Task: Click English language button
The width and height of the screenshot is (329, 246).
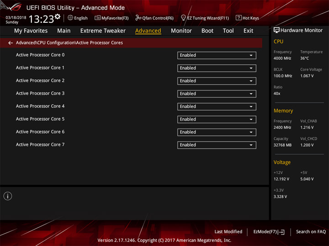Action: 81,18
